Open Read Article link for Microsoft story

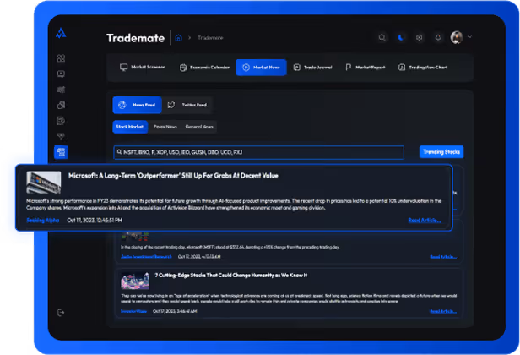[x=424, y=220]
